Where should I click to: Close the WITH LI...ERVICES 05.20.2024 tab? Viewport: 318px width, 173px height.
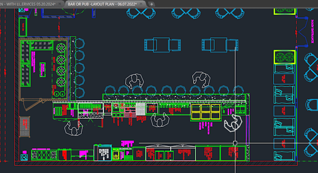pyautogui.click(x=60, y=4)
